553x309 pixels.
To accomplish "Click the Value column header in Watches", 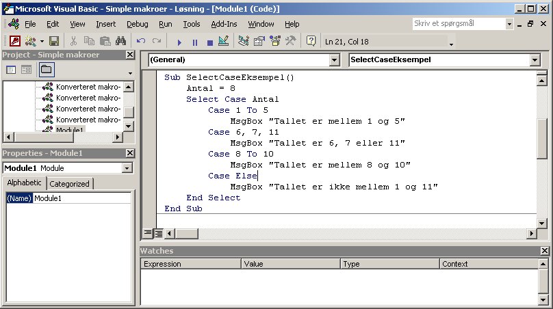I will (x=291, y=264).
